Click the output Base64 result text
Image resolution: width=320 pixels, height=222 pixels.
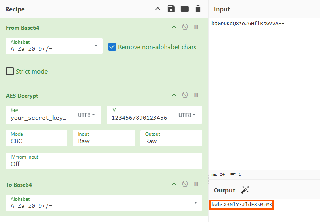pos(241,205)
